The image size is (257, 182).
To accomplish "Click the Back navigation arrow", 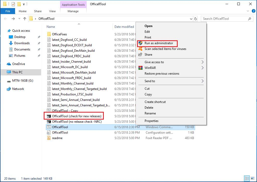I will point(5,19).
